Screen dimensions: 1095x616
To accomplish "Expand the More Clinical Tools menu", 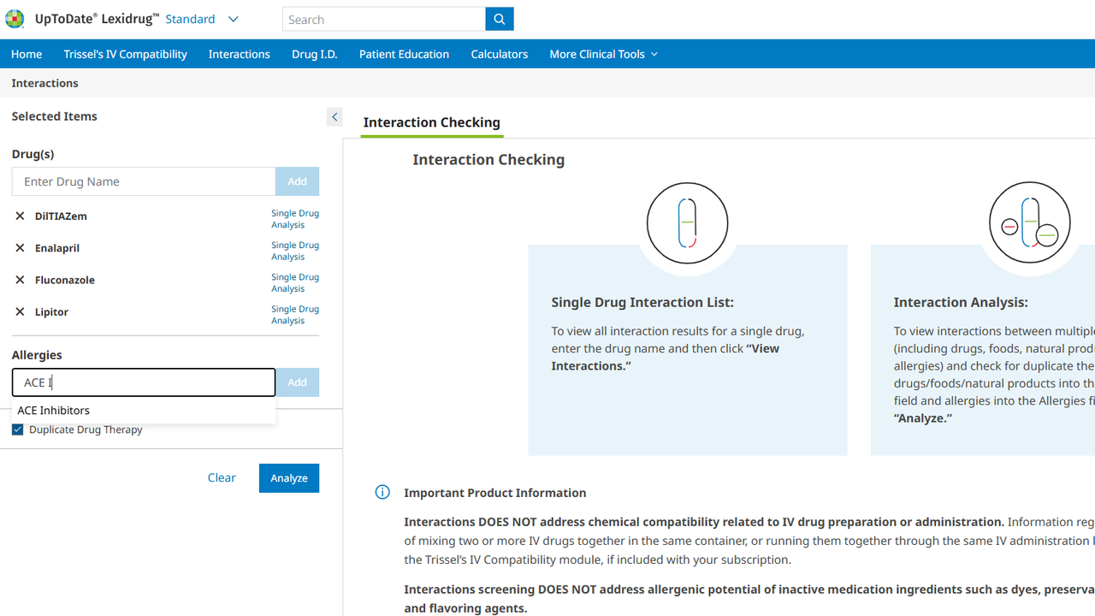I will click(x=603, y=54).
